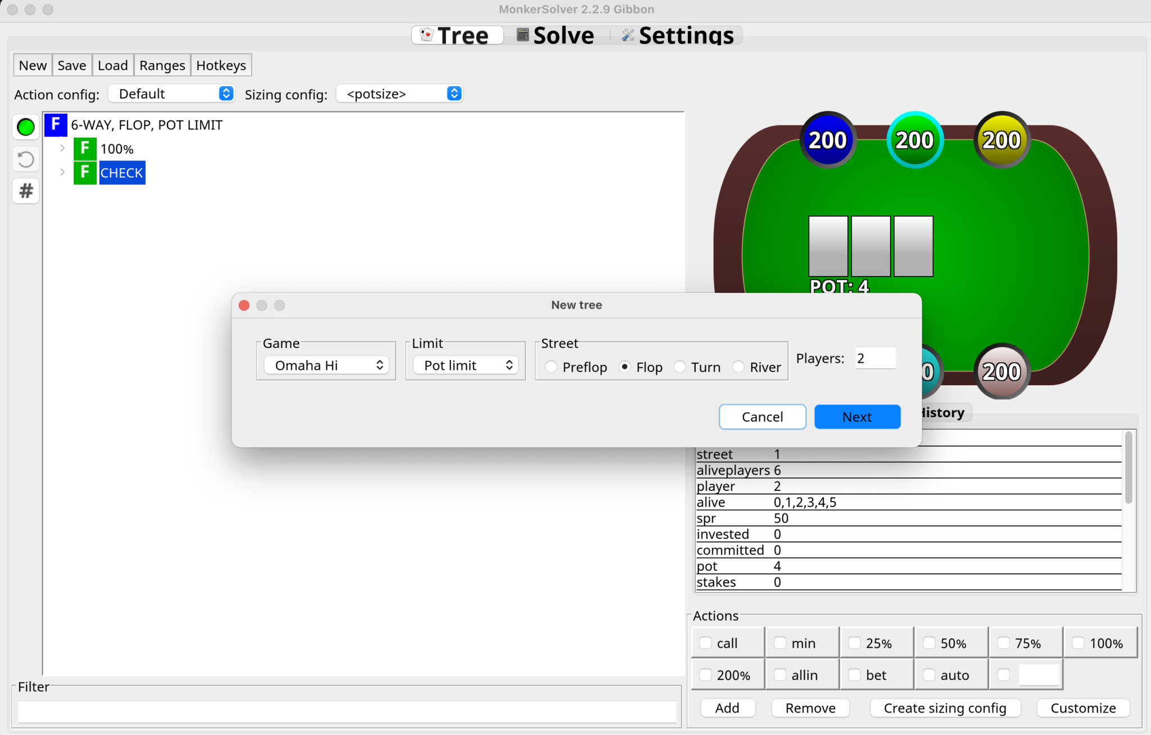
Task: Click the calculator icon on the Solve tab
Action: pos(523,34)
